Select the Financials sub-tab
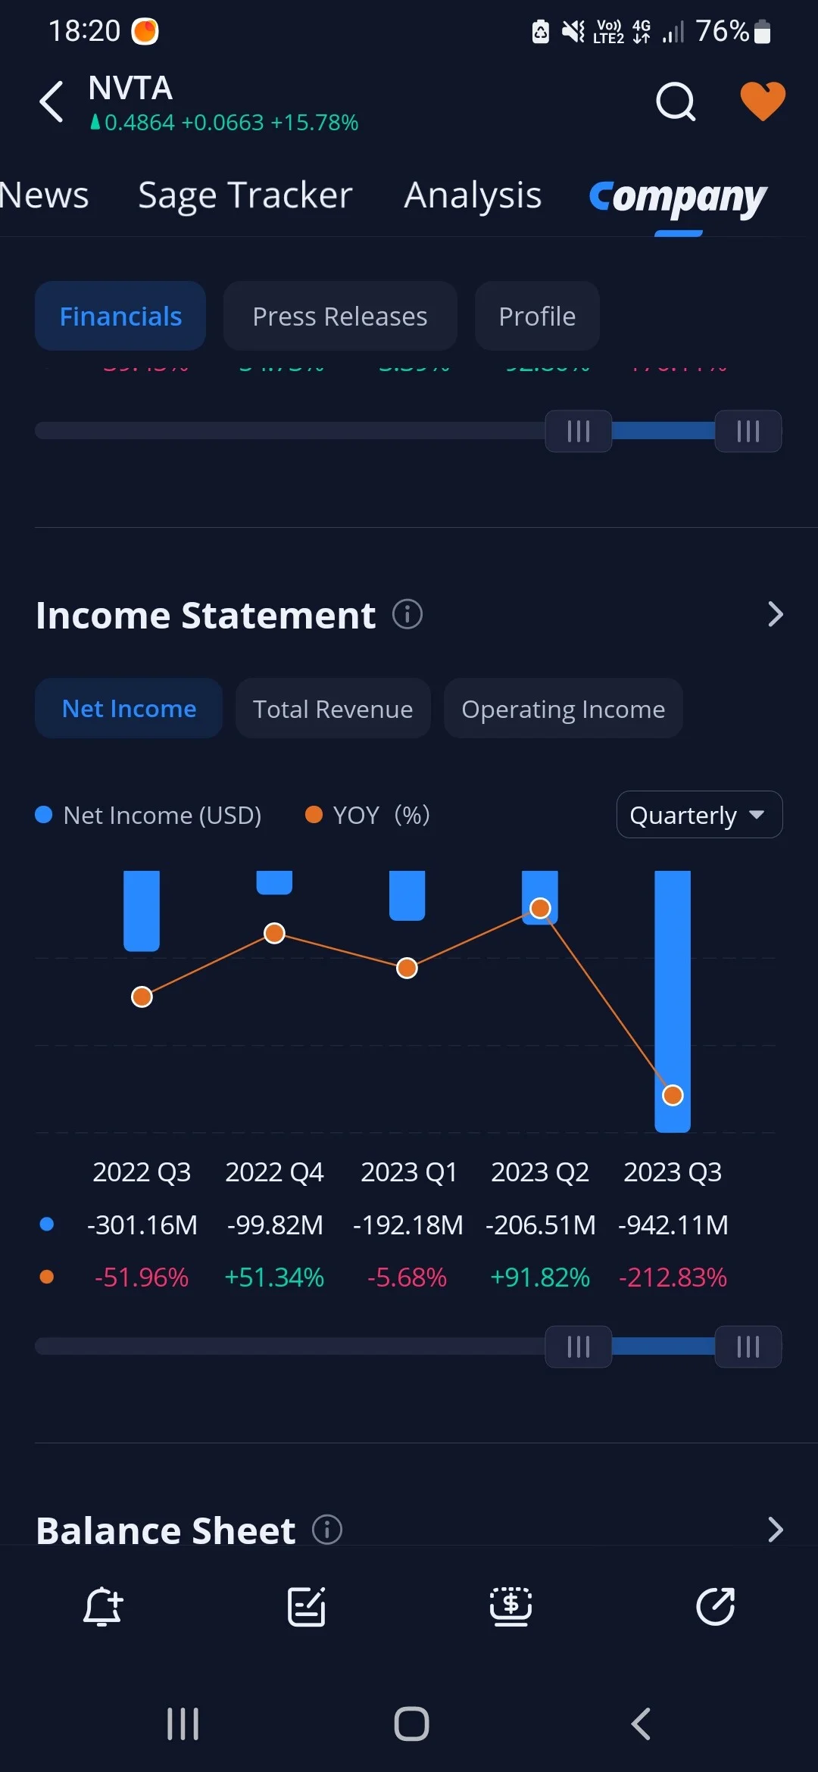Image resolution: width=818 pixels, height=1772 pixels. [120, 316]
